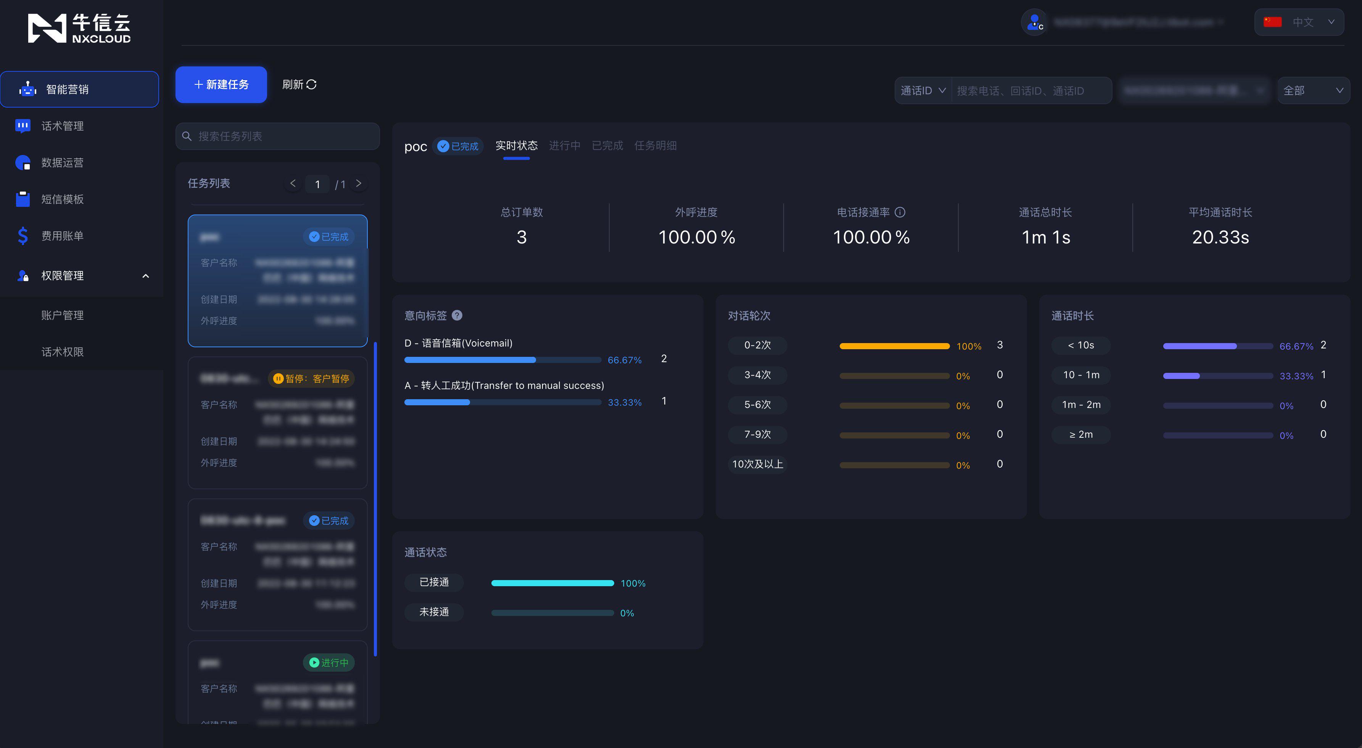
Task: Open 账户管理 submenu item
Action: tap(63, 315)
